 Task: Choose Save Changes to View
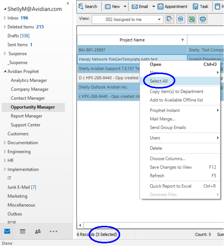(x=180, y=167)
